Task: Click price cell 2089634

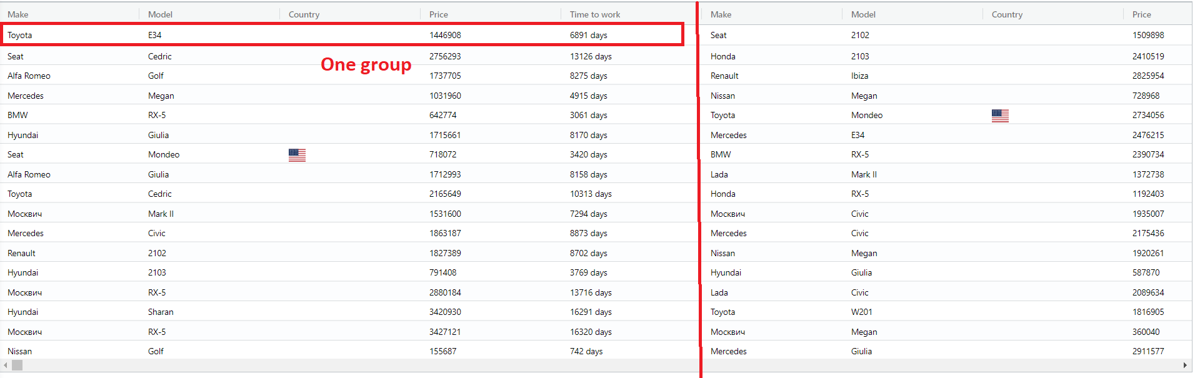Action: [1148, 292]
